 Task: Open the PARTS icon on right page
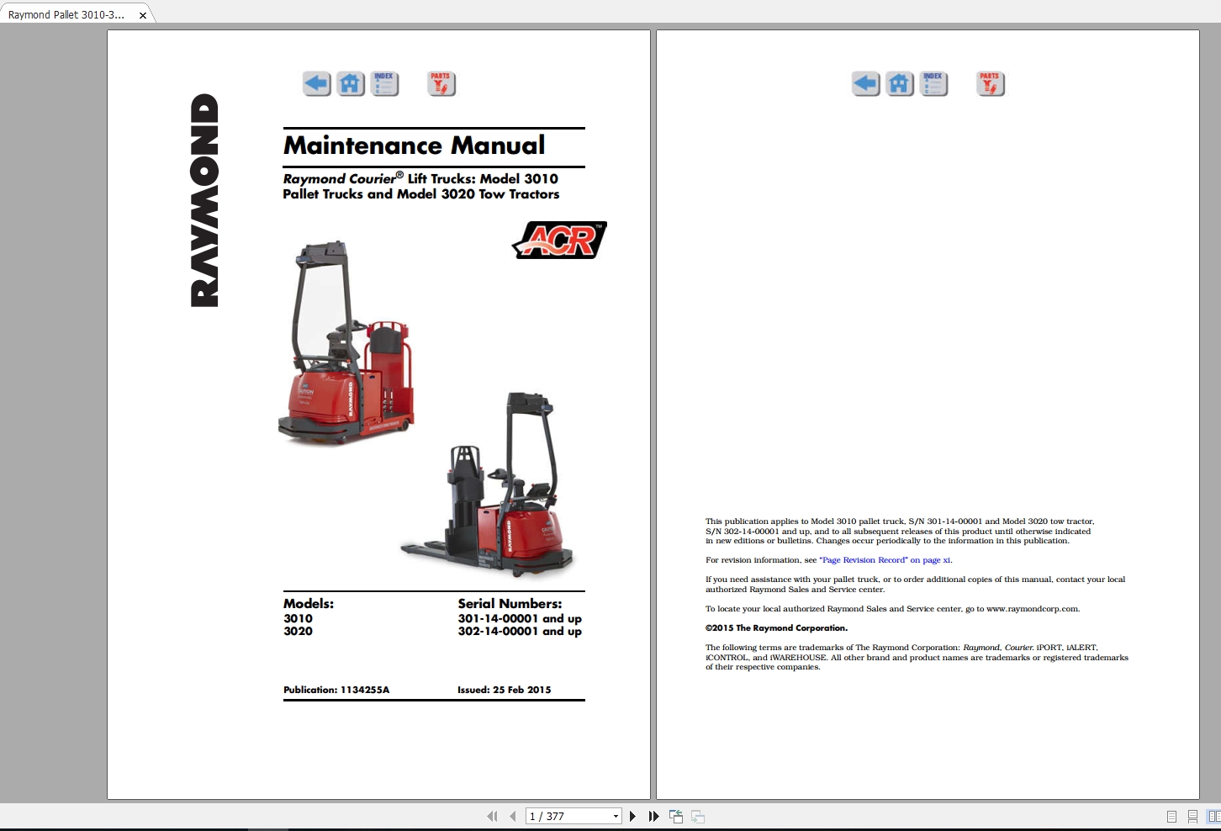(990, 83)
